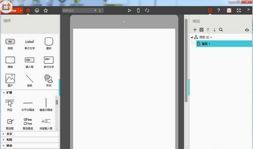
Task: Add a new page with plus icon
Action: point(195,30)
